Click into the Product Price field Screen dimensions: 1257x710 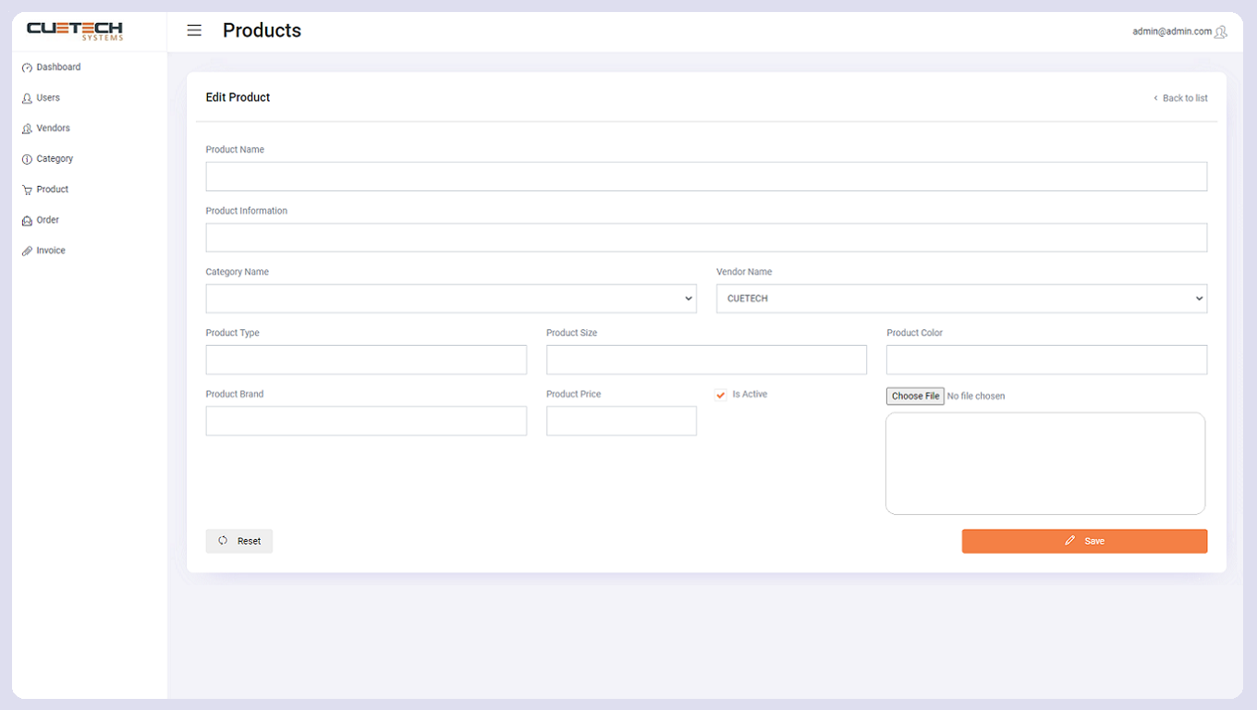pos(621,421)
